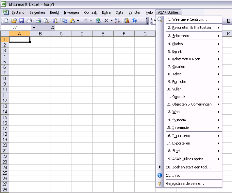Image resolution: width=232 pixels, height=193 pixels.
Task: Click the blue info icon beside Info
Action: (x=160, y=175)
